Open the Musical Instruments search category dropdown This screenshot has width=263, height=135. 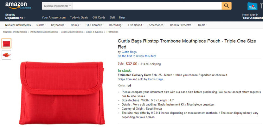tap(58, 6)
